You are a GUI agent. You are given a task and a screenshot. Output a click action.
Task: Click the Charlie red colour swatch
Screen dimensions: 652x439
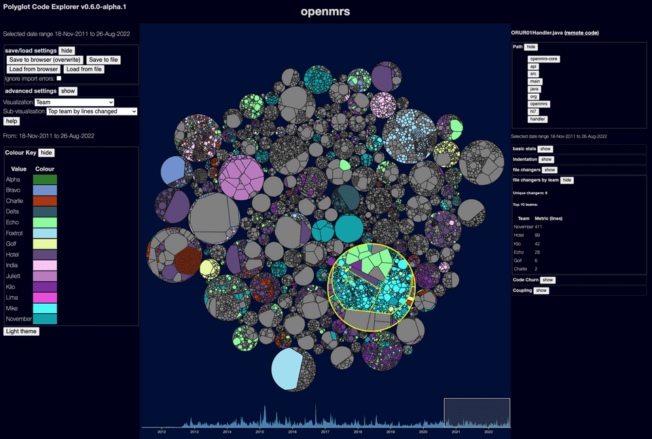tap(45, 201)
